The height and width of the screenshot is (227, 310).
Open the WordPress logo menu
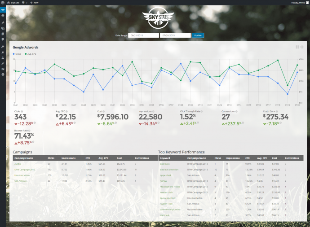pyautogui.click(x=3, y=3)
